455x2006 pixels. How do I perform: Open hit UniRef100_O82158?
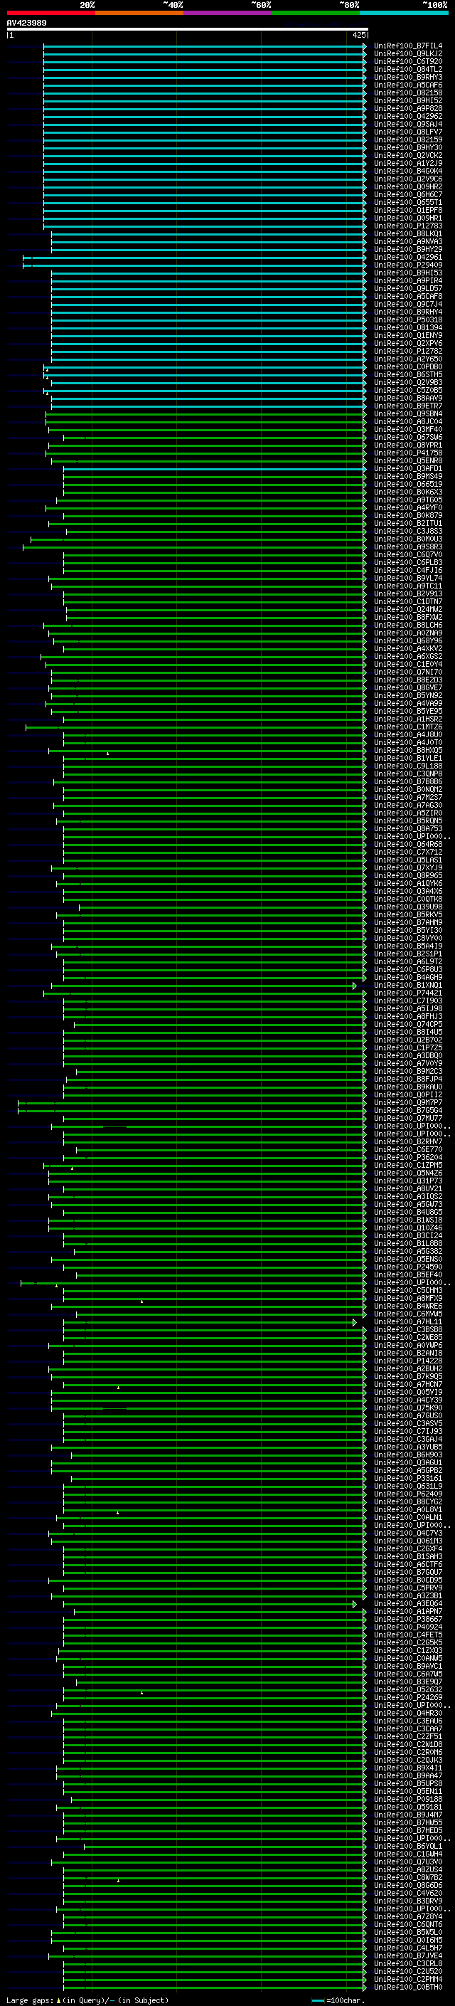(408, 93)
